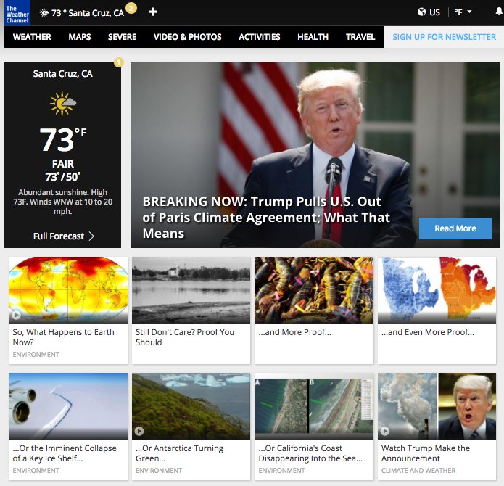Add a location with the plus icon
504x486 pixels.
coord(152,12)
